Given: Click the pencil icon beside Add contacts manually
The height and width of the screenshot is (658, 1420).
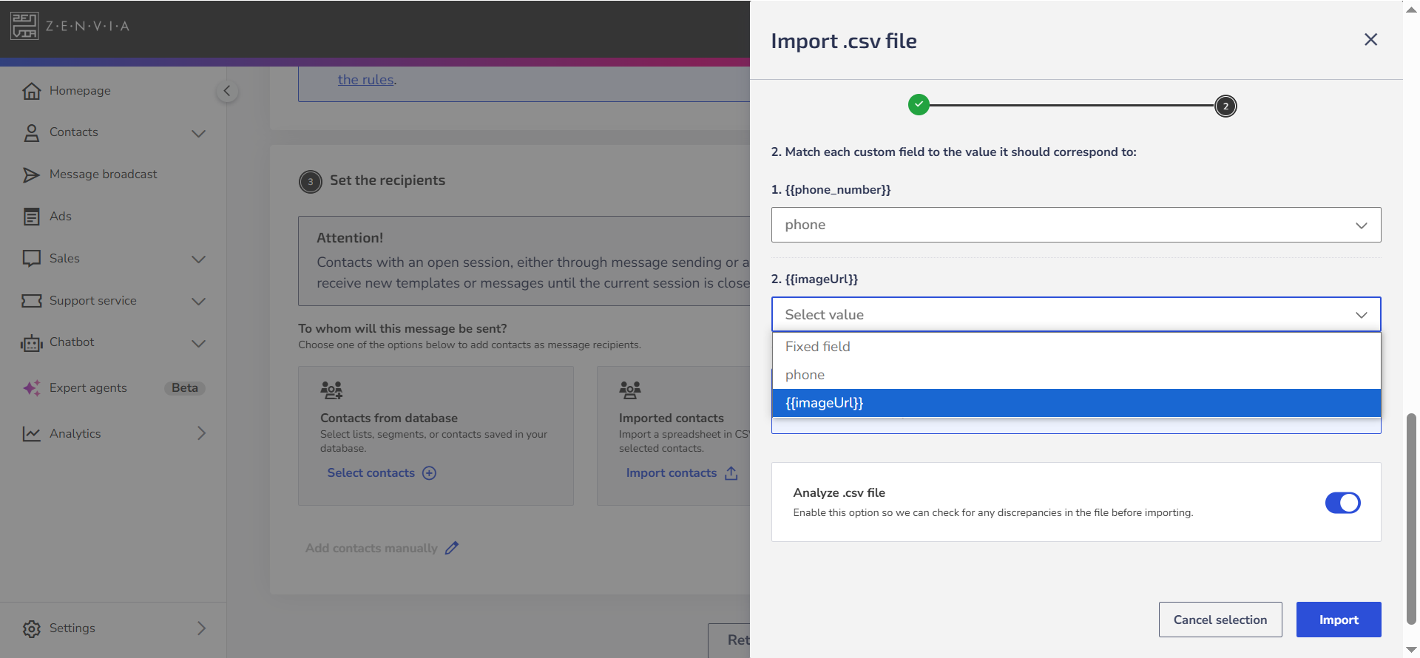Looking at the screenshot, I should (452, 548).
